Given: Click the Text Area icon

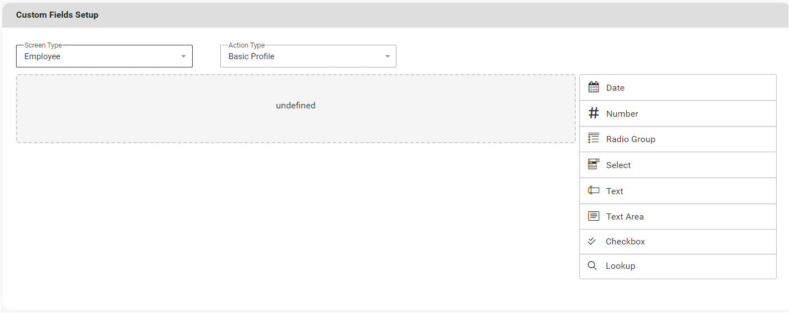Looking at the screenshot, I should point(594,216).
